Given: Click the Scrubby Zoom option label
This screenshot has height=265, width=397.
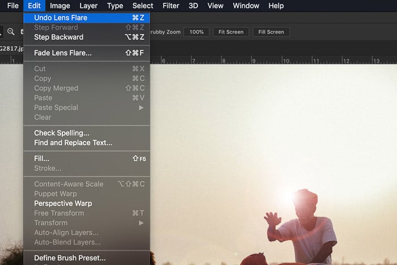Looking at the screenshot, I should click(166, 32).
